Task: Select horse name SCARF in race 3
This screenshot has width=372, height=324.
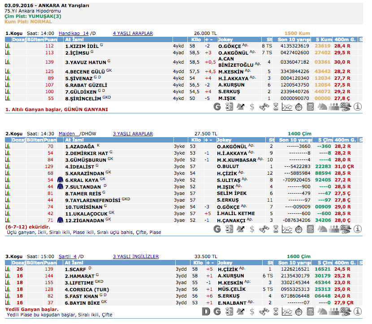Action: pyautogui.click(x=77, y=269)
